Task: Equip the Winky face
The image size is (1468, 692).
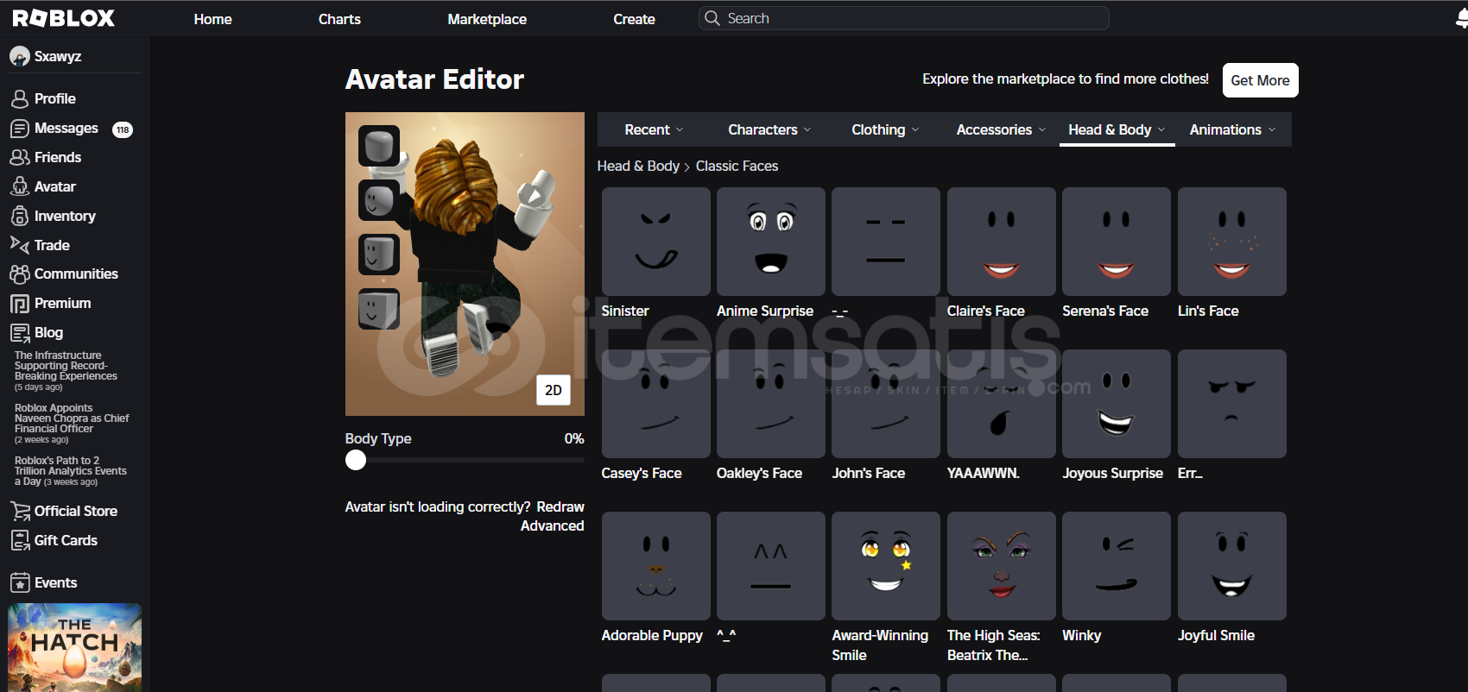Action: click(x=1117, y=566)
